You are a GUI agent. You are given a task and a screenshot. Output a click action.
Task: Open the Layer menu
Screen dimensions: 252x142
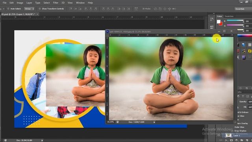tap(29, 3)
